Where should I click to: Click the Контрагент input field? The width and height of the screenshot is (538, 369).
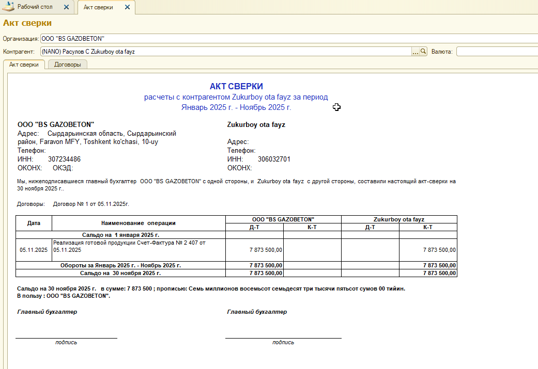coord(226,52)
